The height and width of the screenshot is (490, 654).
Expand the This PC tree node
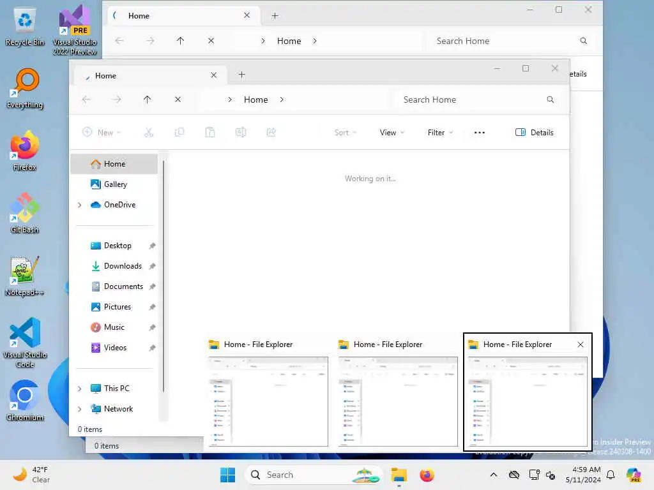(x=80, y=389)
